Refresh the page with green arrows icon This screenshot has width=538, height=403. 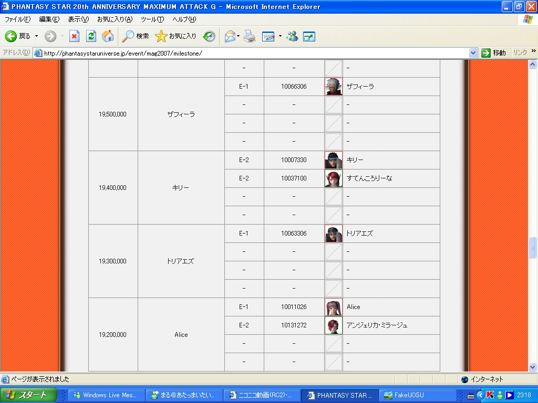click(x=91, y=36)
